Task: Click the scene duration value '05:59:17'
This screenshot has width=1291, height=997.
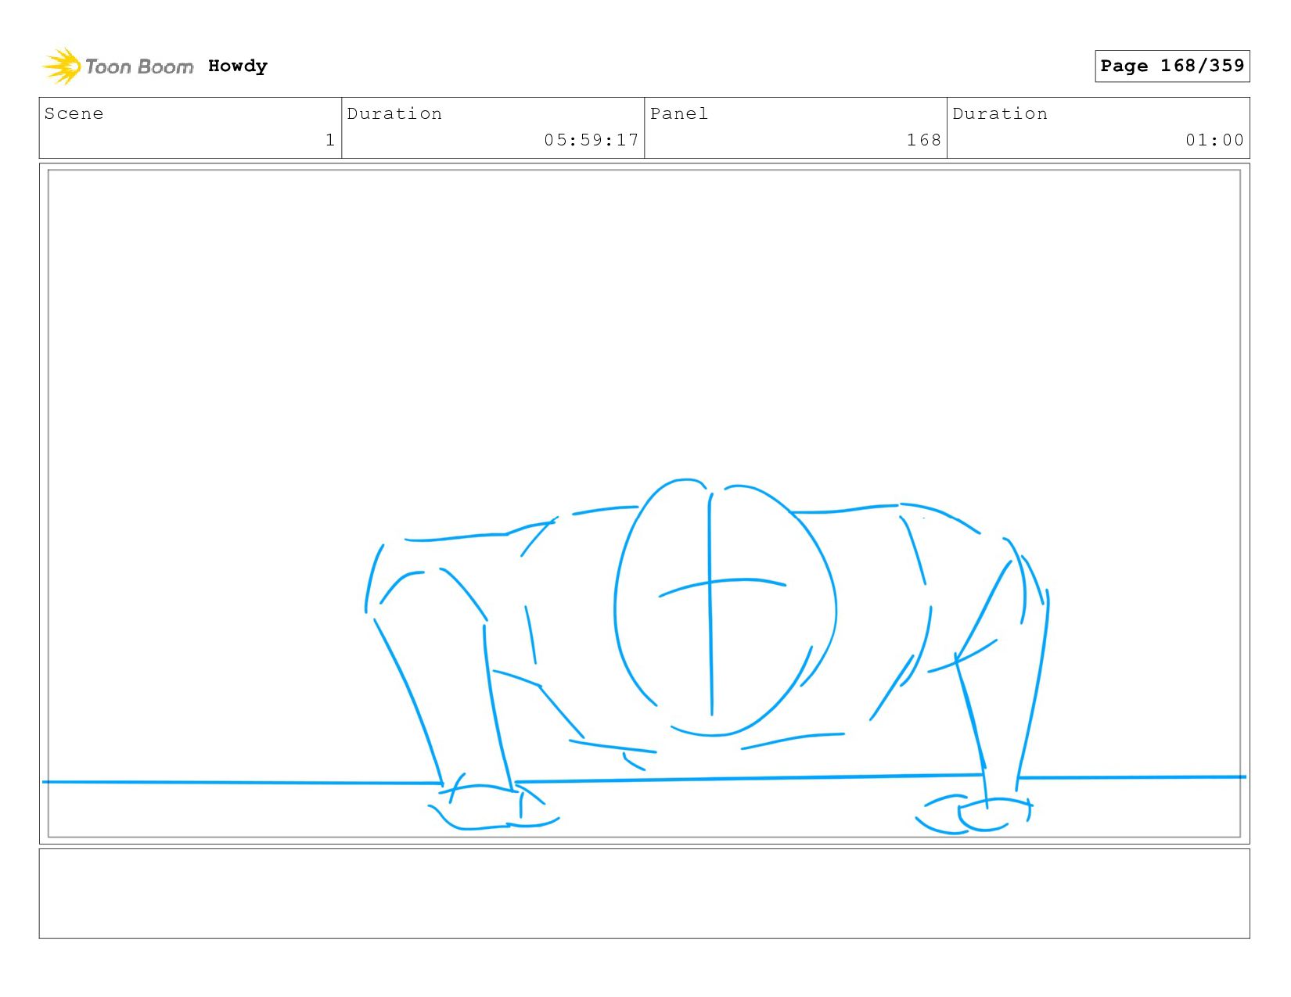Action: [592, 140]
